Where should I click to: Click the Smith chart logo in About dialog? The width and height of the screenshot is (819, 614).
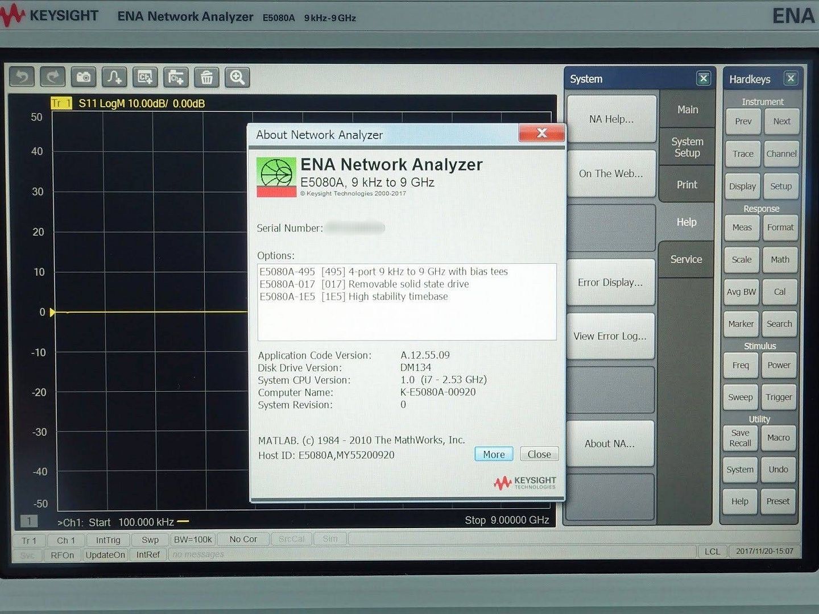point(276,177)
